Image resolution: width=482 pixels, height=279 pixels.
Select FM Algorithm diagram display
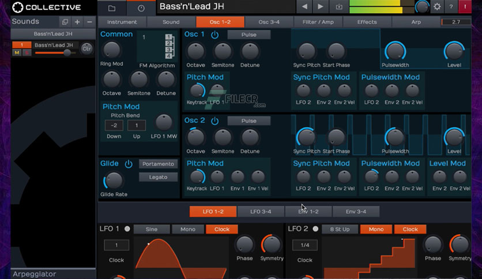click(157, 46)
